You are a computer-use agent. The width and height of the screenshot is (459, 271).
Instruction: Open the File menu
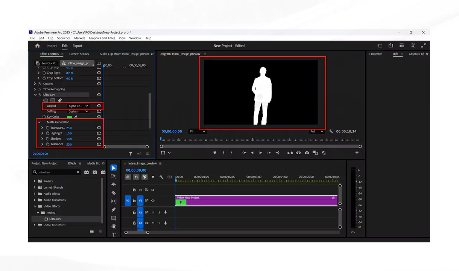[32, 38]
